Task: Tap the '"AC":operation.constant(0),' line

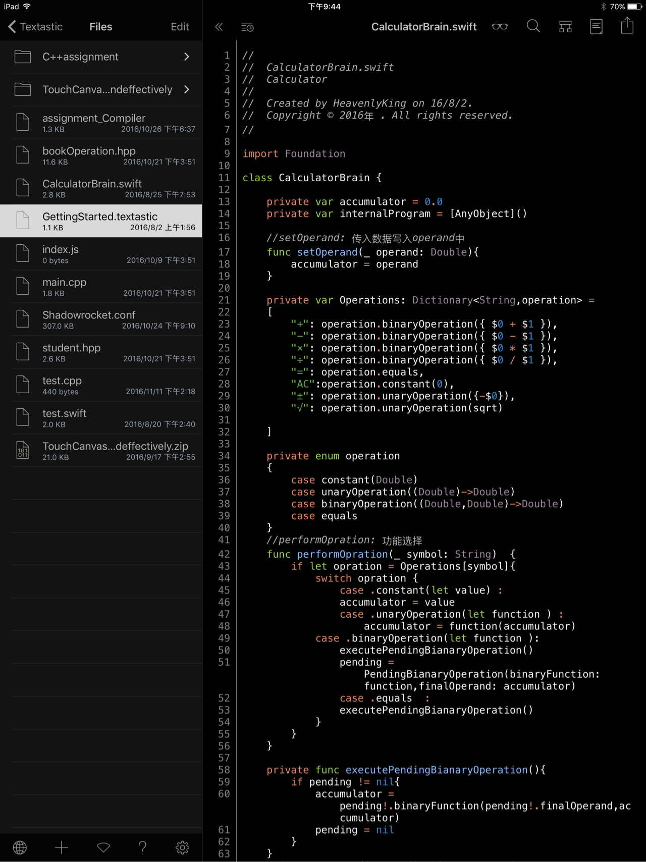Action: tap(372, 384)
